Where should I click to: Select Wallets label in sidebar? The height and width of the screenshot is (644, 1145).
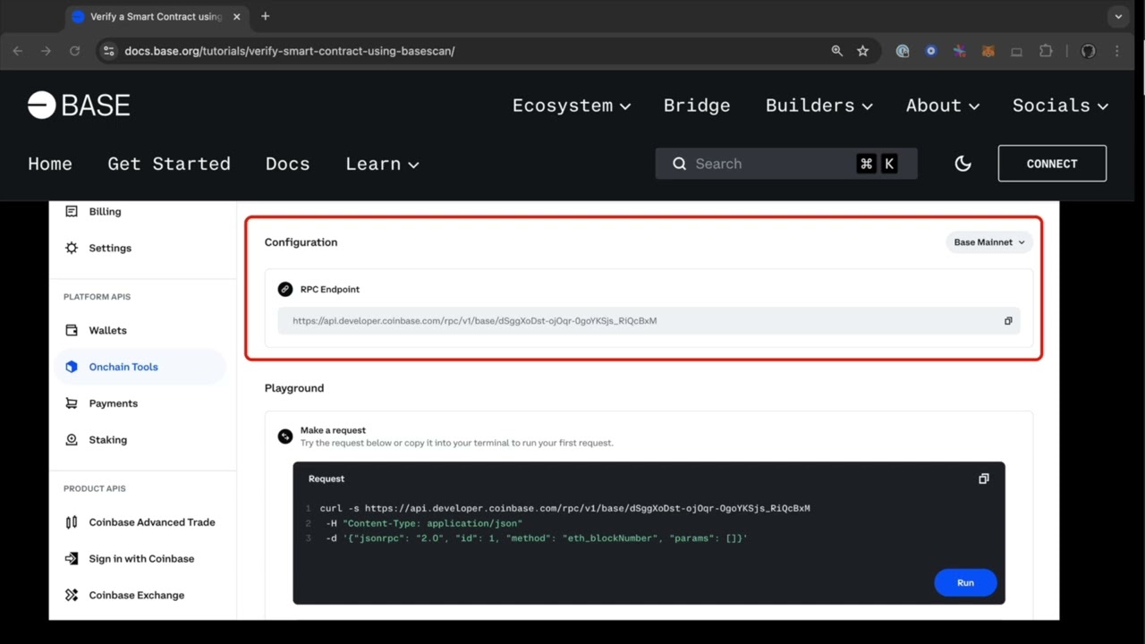108,331
